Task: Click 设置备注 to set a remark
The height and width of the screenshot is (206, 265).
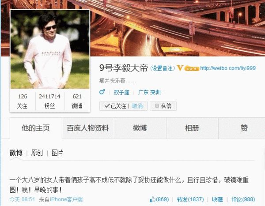Action: [162, 68]
